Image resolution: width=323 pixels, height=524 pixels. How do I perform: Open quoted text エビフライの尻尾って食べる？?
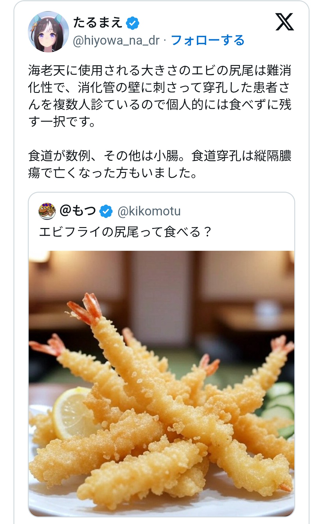tap(125, 232)
